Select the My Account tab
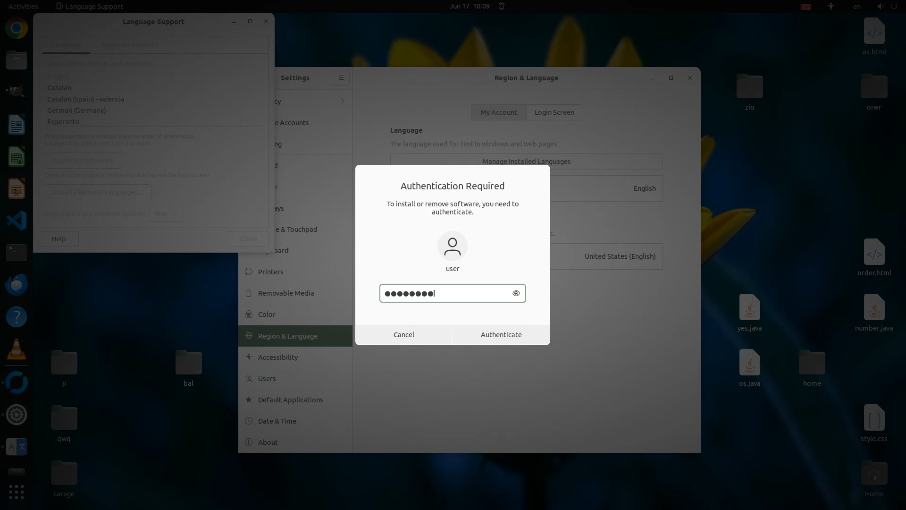This screenshot has height=510, width=906. [x=498, y=112]
